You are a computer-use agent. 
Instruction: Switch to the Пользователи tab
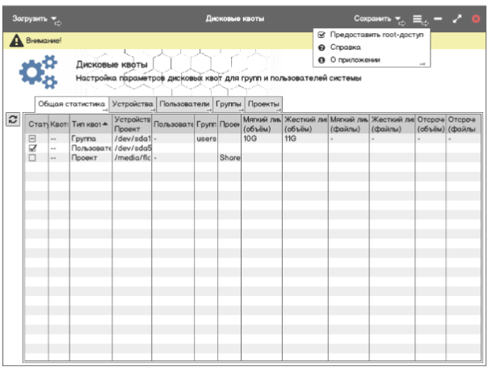click(x=183, y=105)
